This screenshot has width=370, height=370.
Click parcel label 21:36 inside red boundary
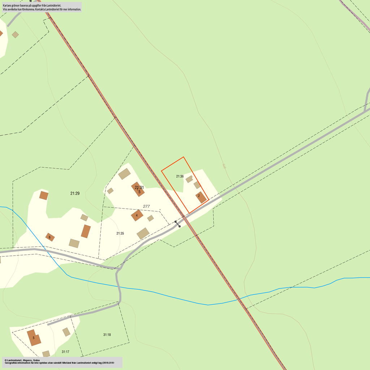tap(180, 176)
